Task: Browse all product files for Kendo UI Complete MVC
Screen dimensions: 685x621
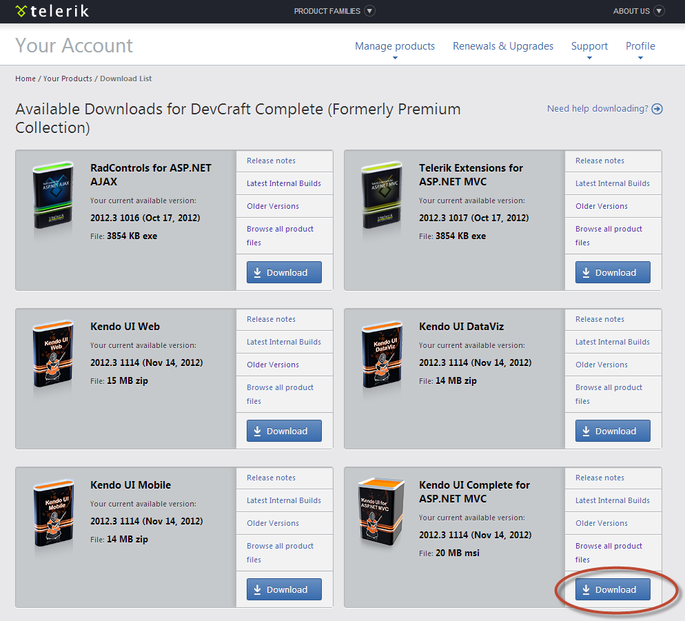Action: click(x=609, y=553)
